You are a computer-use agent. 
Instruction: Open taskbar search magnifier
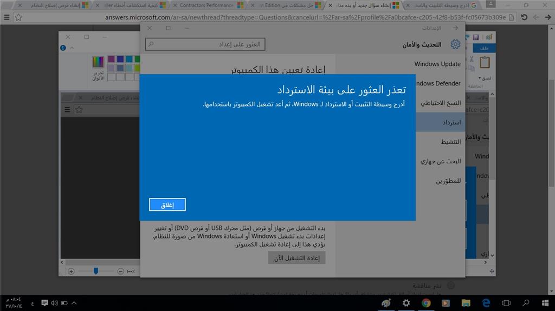click(x=526, y=303)
